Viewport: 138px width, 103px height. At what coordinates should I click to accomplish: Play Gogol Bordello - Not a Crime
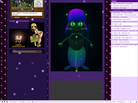[124, 19]
